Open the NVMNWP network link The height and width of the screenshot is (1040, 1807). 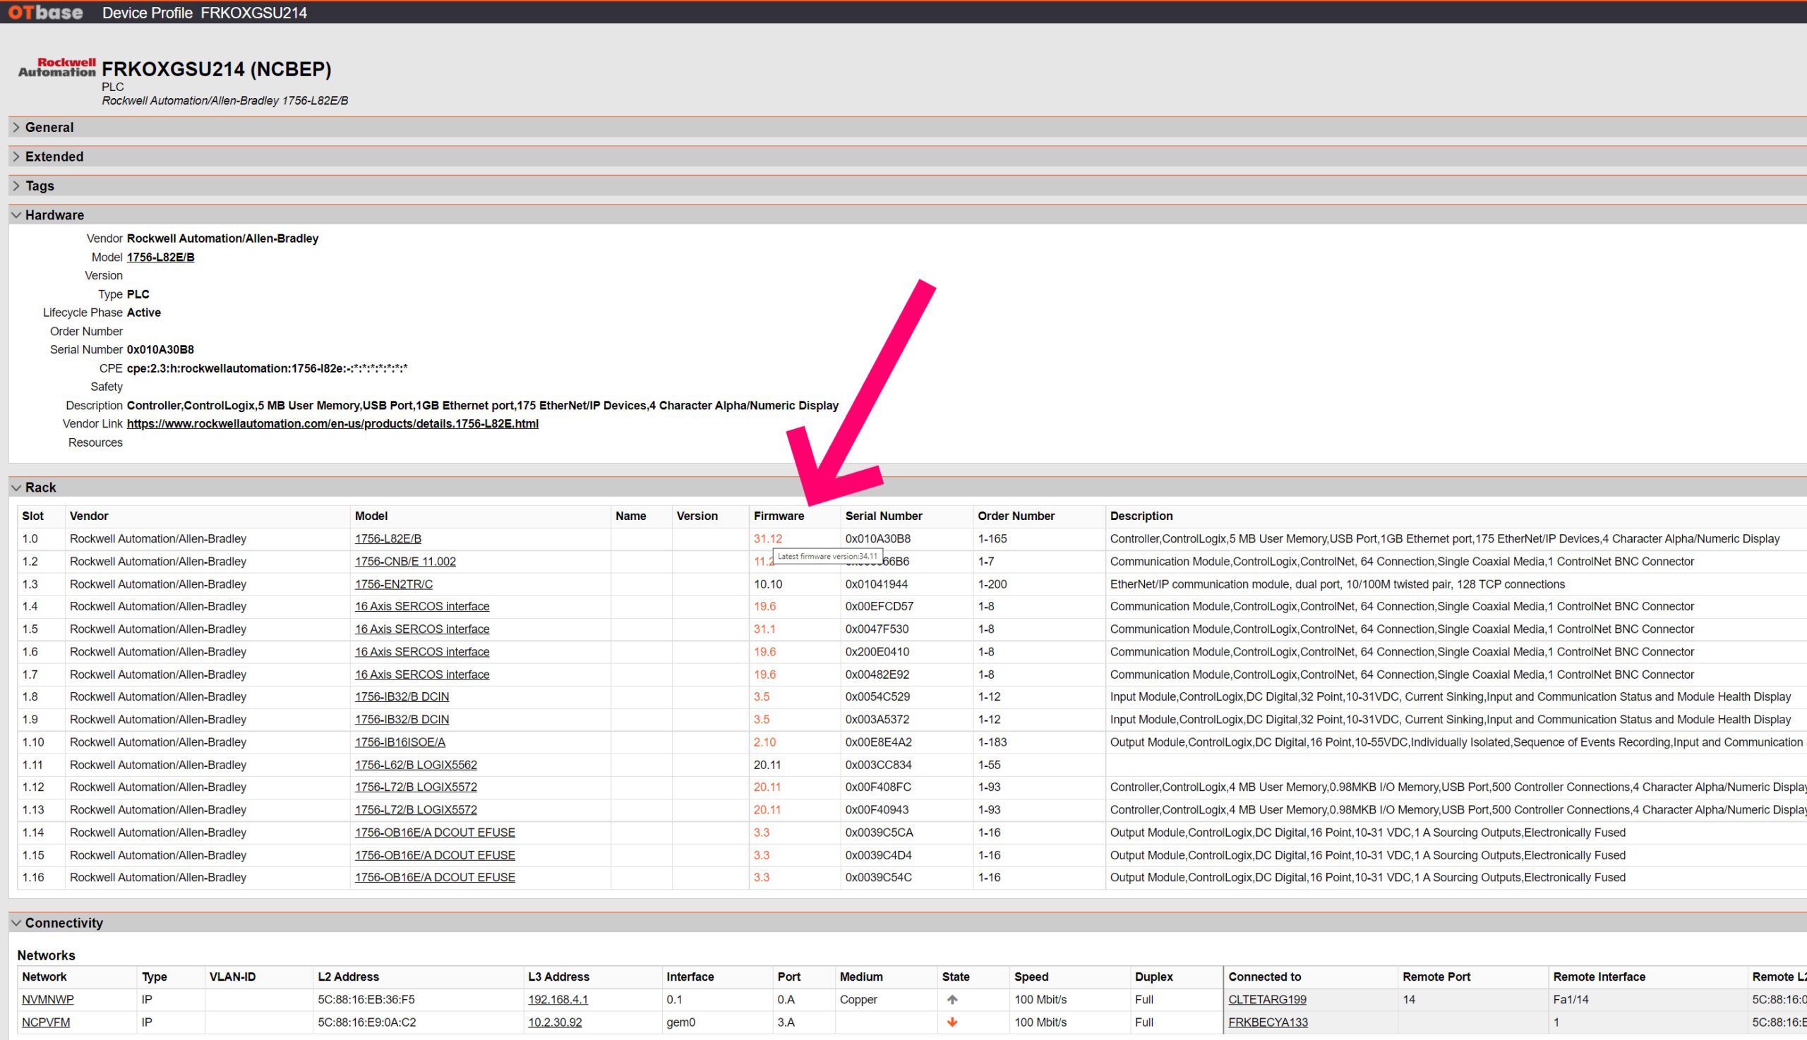pos(48,1000)
